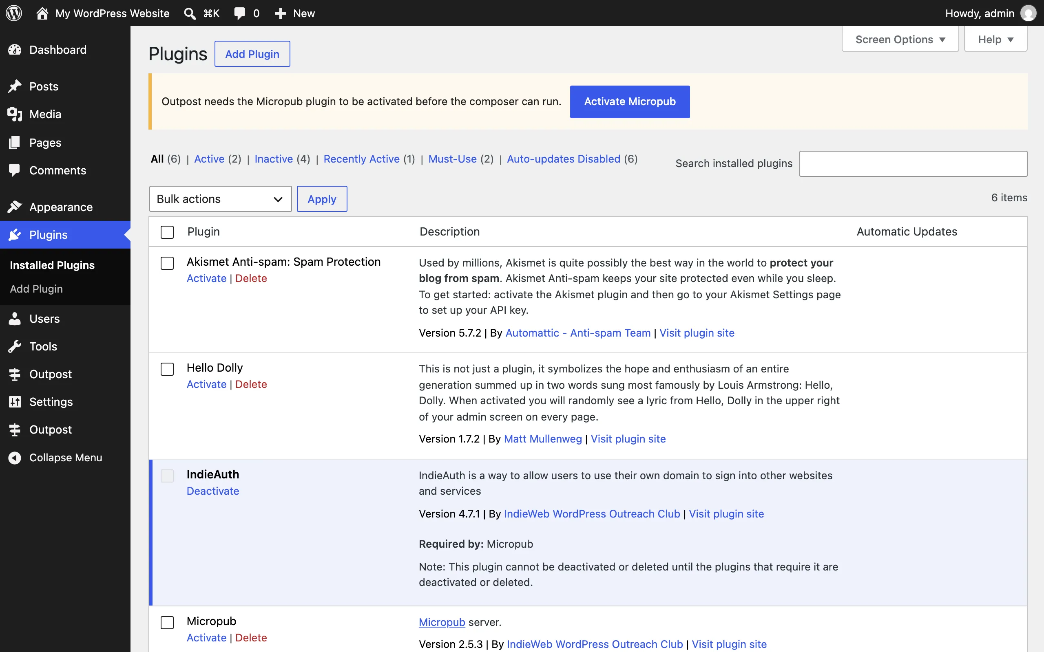Image resolution: width=1044 pixels, height=652 pixels.
Task: Open the Bulk actions dropdown
Action: tap(221, 199)
